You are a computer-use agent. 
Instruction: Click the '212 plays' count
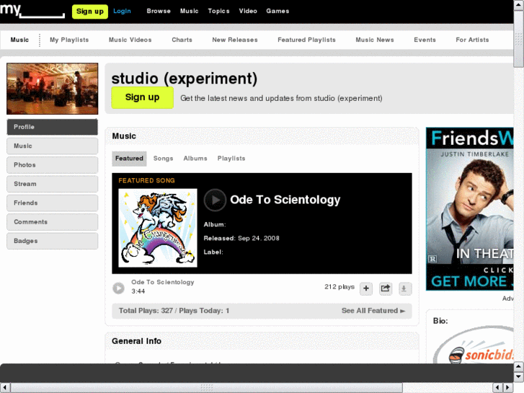pos(339,287)
